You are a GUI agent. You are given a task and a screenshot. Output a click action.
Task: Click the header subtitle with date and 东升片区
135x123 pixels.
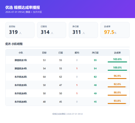(23, 12)
